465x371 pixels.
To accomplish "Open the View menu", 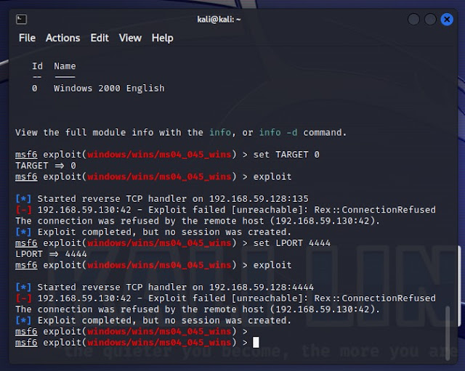I will tap(130, 38).
